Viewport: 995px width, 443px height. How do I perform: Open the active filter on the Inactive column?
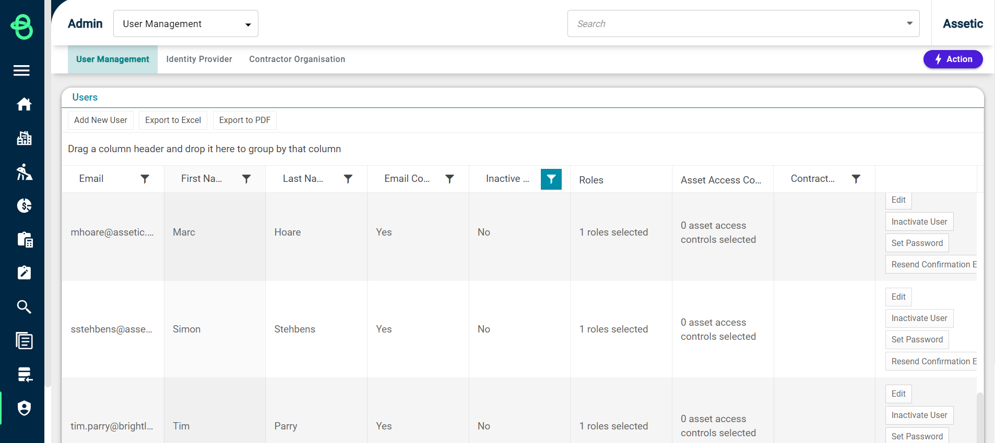coord(551,179)
